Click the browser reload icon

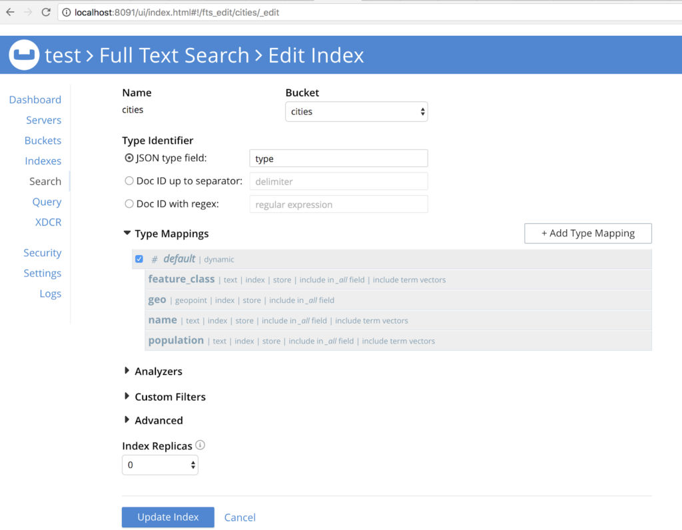46,12
